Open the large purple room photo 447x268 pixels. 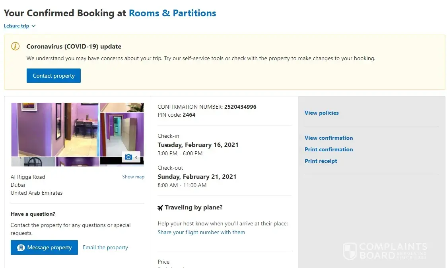click(55, 129)
